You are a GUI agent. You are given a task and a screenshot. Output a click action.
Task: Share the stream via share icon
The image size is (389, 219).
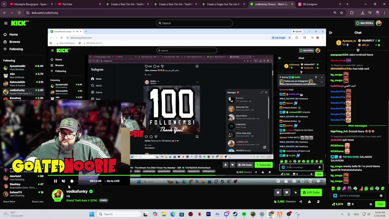[x=301, y=201]
